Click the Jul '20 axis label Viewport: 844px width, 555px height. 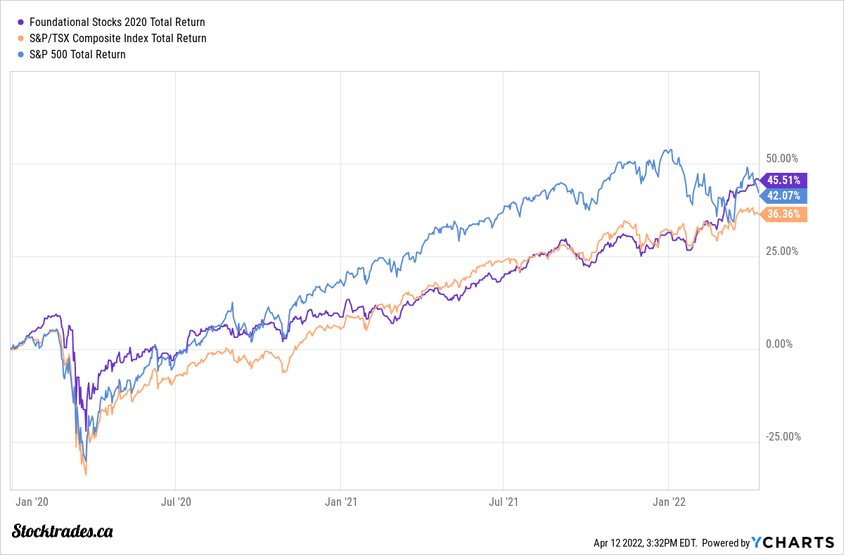click(x=174, y=502)
